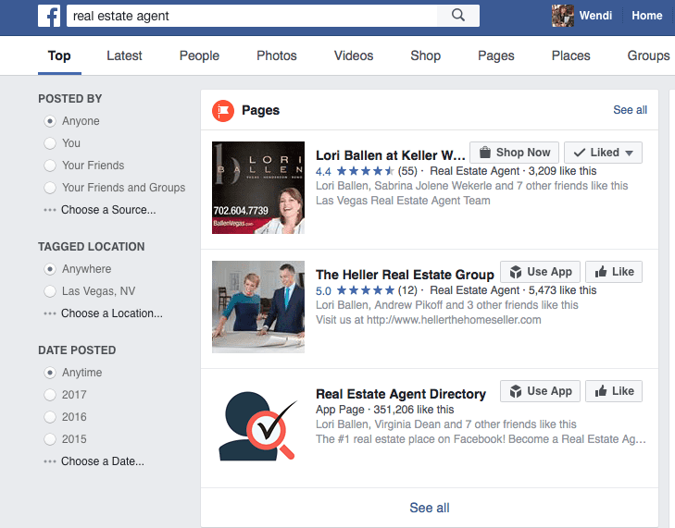Open the Groups tab
This screenshot has height=528, width=675.
tap(648, 55)
